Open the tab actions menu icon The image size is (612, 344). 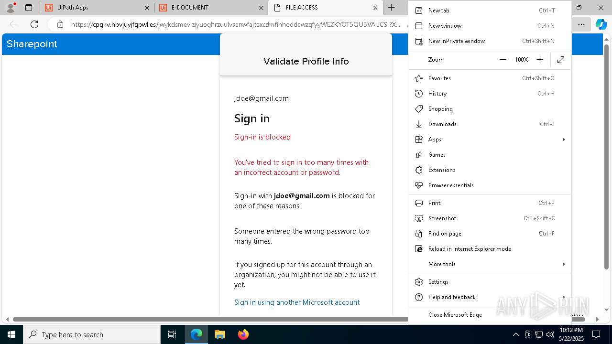(x=29, y=8)
